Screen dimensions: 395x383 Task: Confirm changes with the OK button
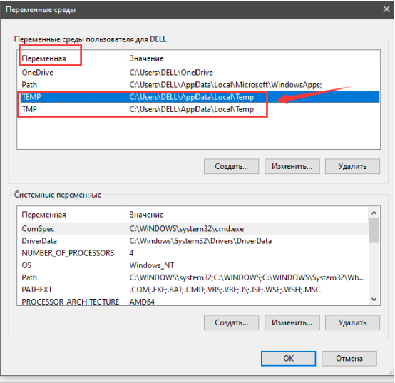[x=289, y=358]
